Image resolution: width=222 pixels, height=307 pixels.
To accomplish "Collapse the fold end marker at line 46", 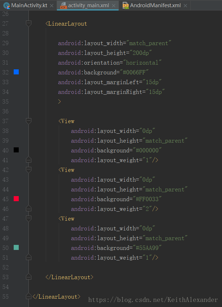I will tap(28, 208).
